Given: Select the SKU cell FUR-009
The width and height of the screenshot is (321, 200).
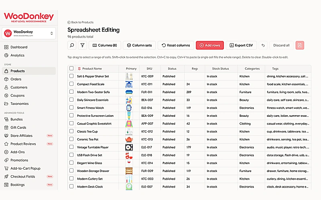Looking at the screenshot, I should (150, 171).
